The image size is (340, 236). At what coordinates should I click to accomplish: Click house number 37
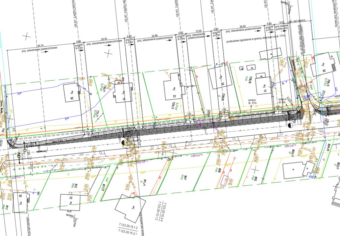(265, 91)
